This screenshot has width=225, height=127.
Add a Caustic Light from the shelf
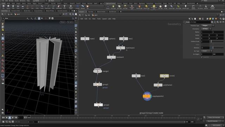[172, 7]
